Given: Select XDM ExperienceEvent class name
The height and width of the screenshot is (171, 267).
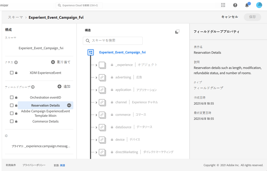Looking at the screenshot, I should tap(46, 73).
